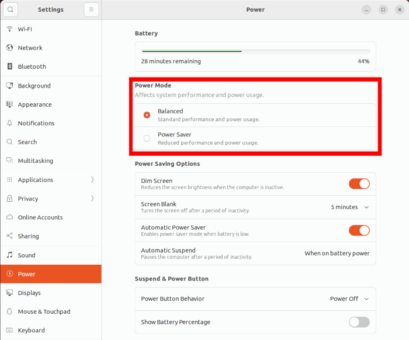Image resolution: width=409 pixels, height=340 pixels.
Task: Open Multitasking settings panel
Action: [51, 160]
